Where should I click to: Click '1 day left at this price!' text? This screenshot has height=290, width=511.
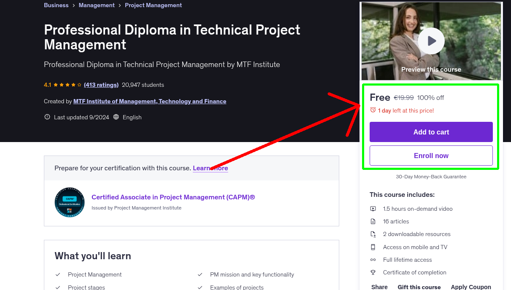click(406, 110)
